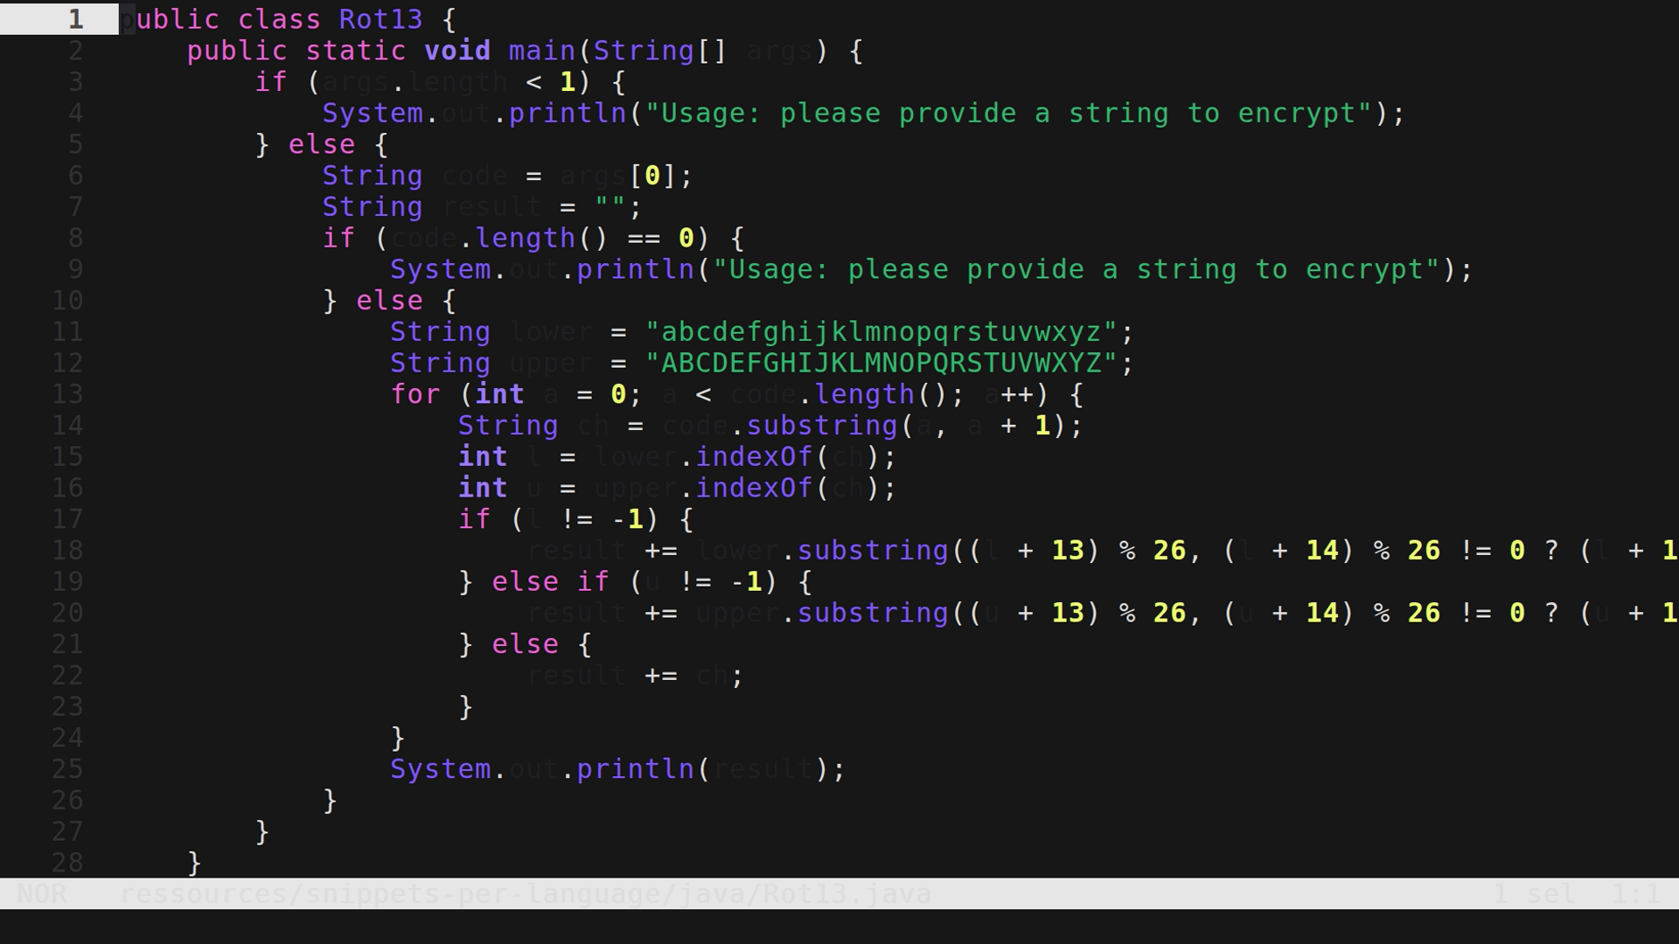Viewport: 1679px width, 944px height.
Task: Click line number 28 in the gutter
Action: coord(67,863)
